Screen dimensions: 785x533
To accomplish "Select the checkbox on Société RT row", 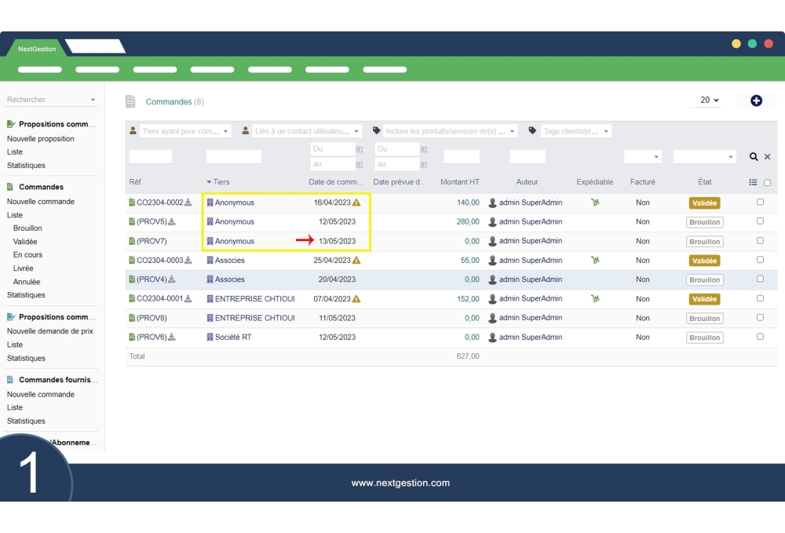I will (x=760, y=337).
